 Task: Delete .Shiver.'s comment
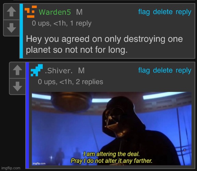tap(163, 70)
